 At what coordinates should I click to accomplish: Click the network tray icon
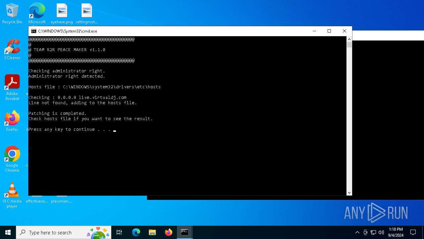373,232
